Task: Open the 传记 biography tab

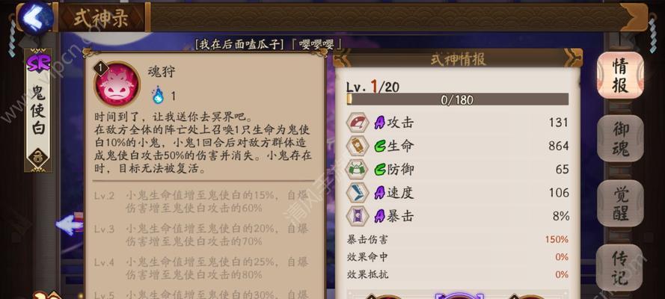Action: tap(620, 268)
